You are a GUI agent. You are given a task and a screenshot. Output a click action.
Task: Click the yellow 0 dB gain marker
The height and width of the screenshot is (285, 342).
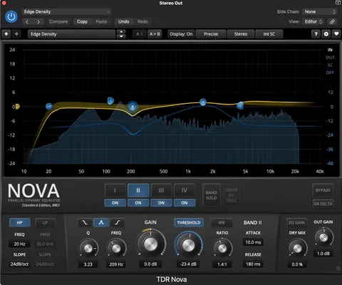[x=17, y=107]
